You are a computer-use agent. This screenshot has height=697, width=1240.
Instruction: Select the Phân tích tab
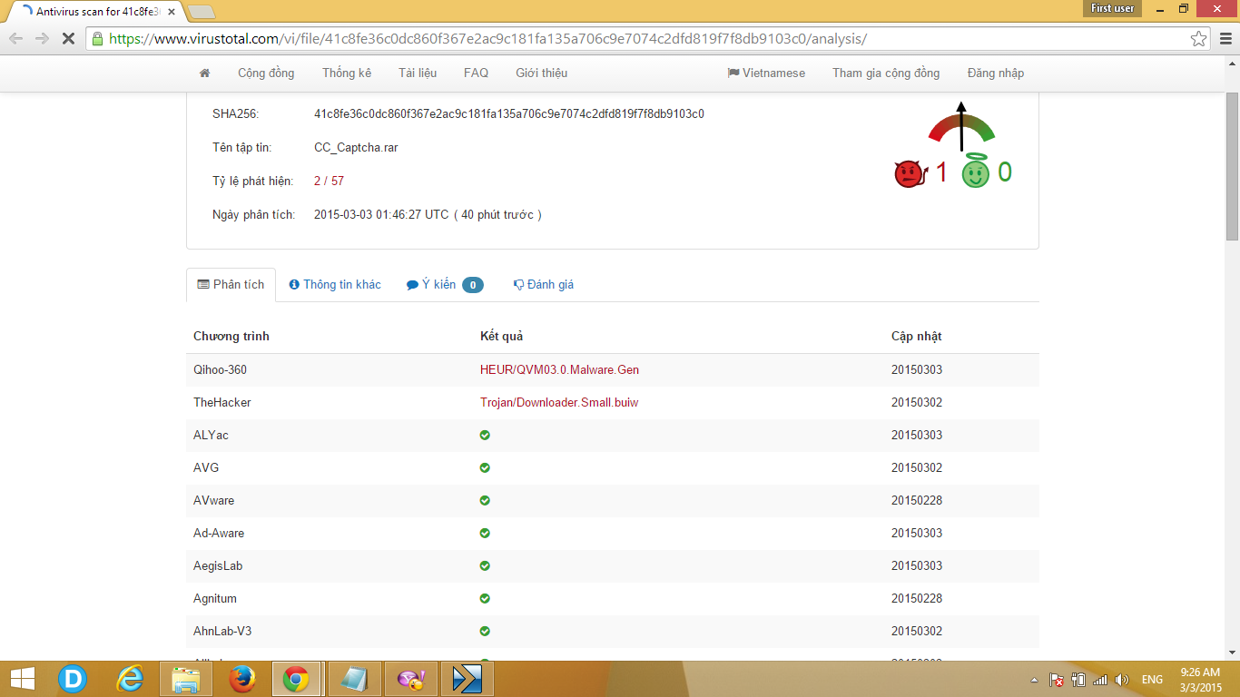click(x=231, y=285)
